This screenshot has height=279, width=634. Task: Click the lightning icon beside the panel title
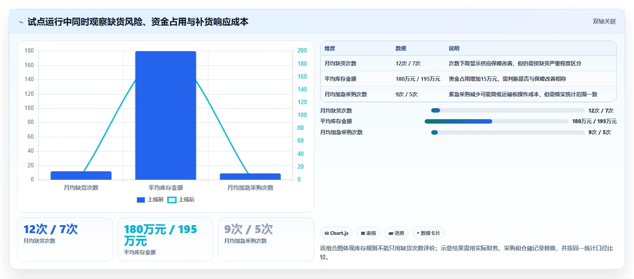pos(21,22)
